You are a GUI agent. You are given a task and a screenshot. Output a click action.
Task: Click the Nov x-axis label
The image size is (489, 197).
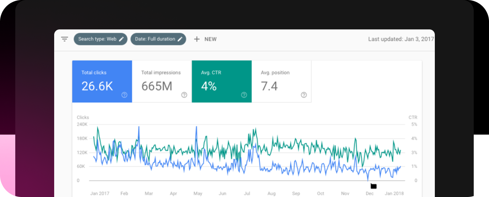coord(345,194)
